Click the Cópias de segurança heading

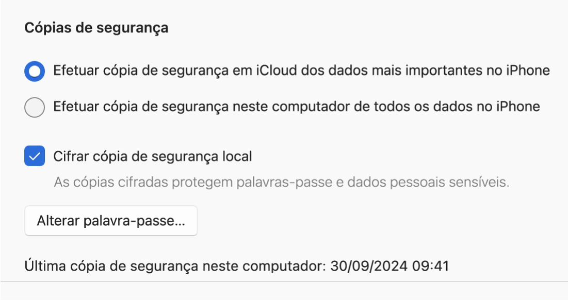click(x=96, y=27)
